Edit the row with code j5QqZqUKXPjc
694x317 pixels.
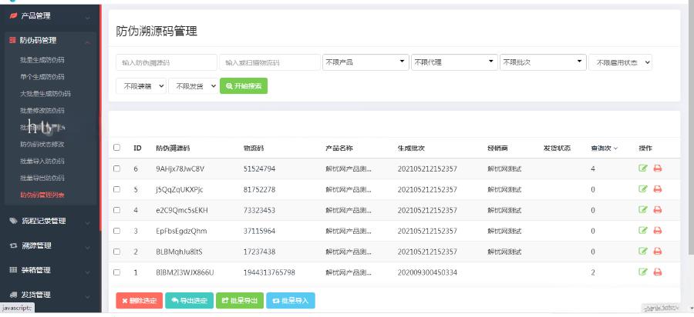point(642,189)
